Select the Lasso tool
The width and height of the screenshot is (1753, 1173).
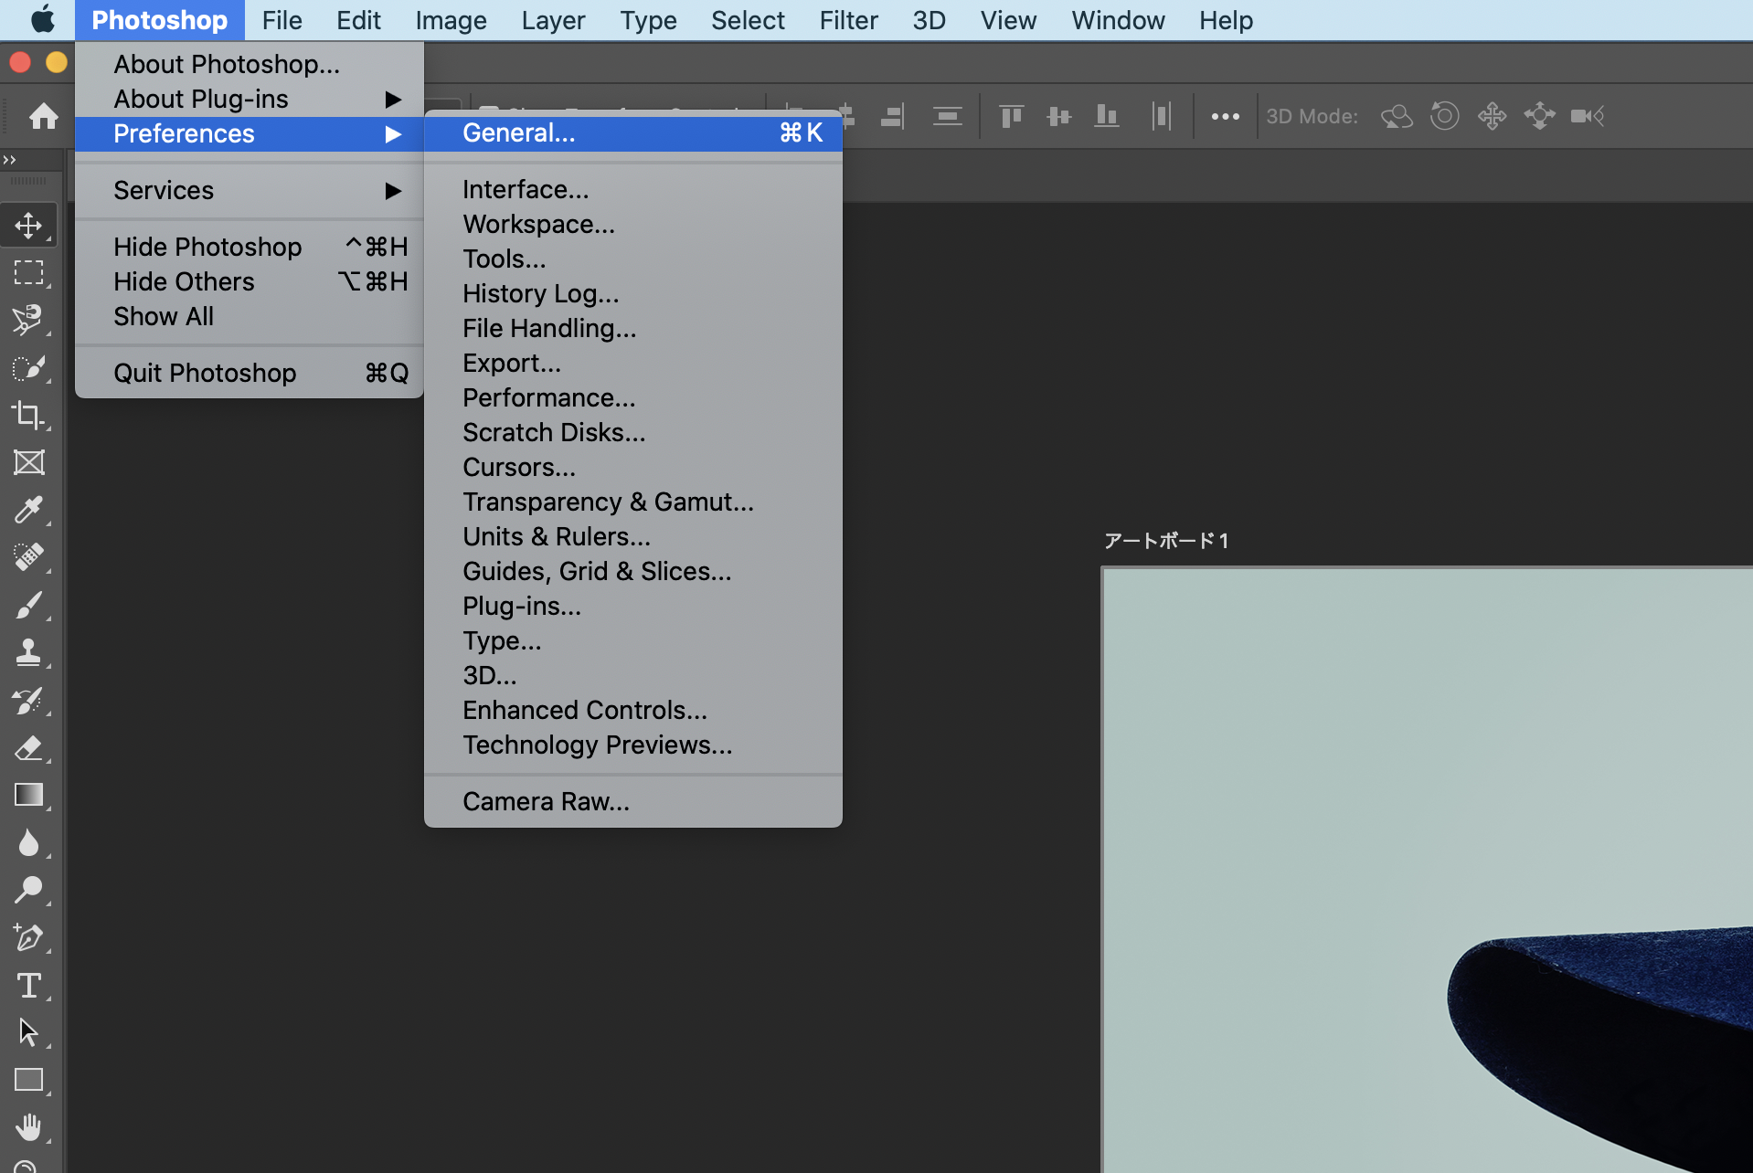pyautogui.click(x=28, y=321)
